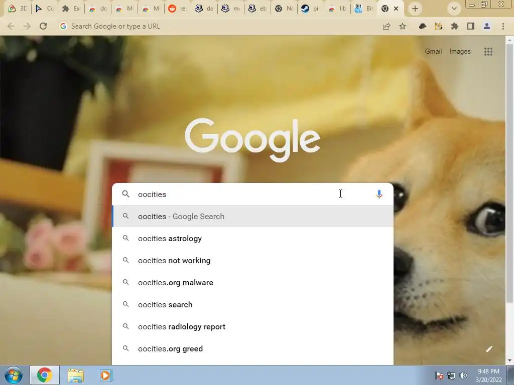Open the 'da' tab
The width and height of the screenshot is (514, 385).
click(204, 9)
